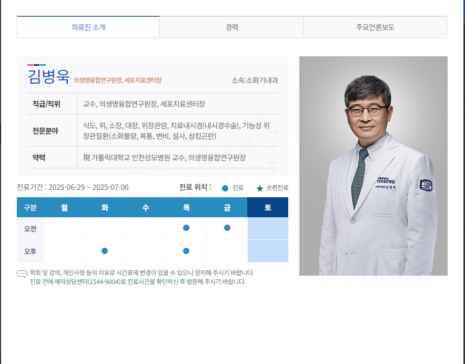Click the green star 순환진료 legend icon
This screenshot has width=465, height=364.
[x=260, y=188]
